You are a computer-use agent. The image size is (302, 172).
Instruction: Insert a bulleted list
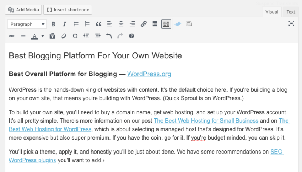pyautogui.click(x=76, y=24)
